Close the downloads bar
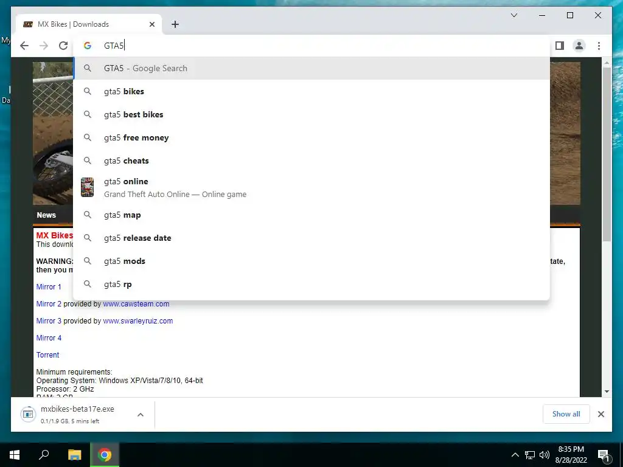The height and width of the screenshot is (467, 623). point(600,414)
